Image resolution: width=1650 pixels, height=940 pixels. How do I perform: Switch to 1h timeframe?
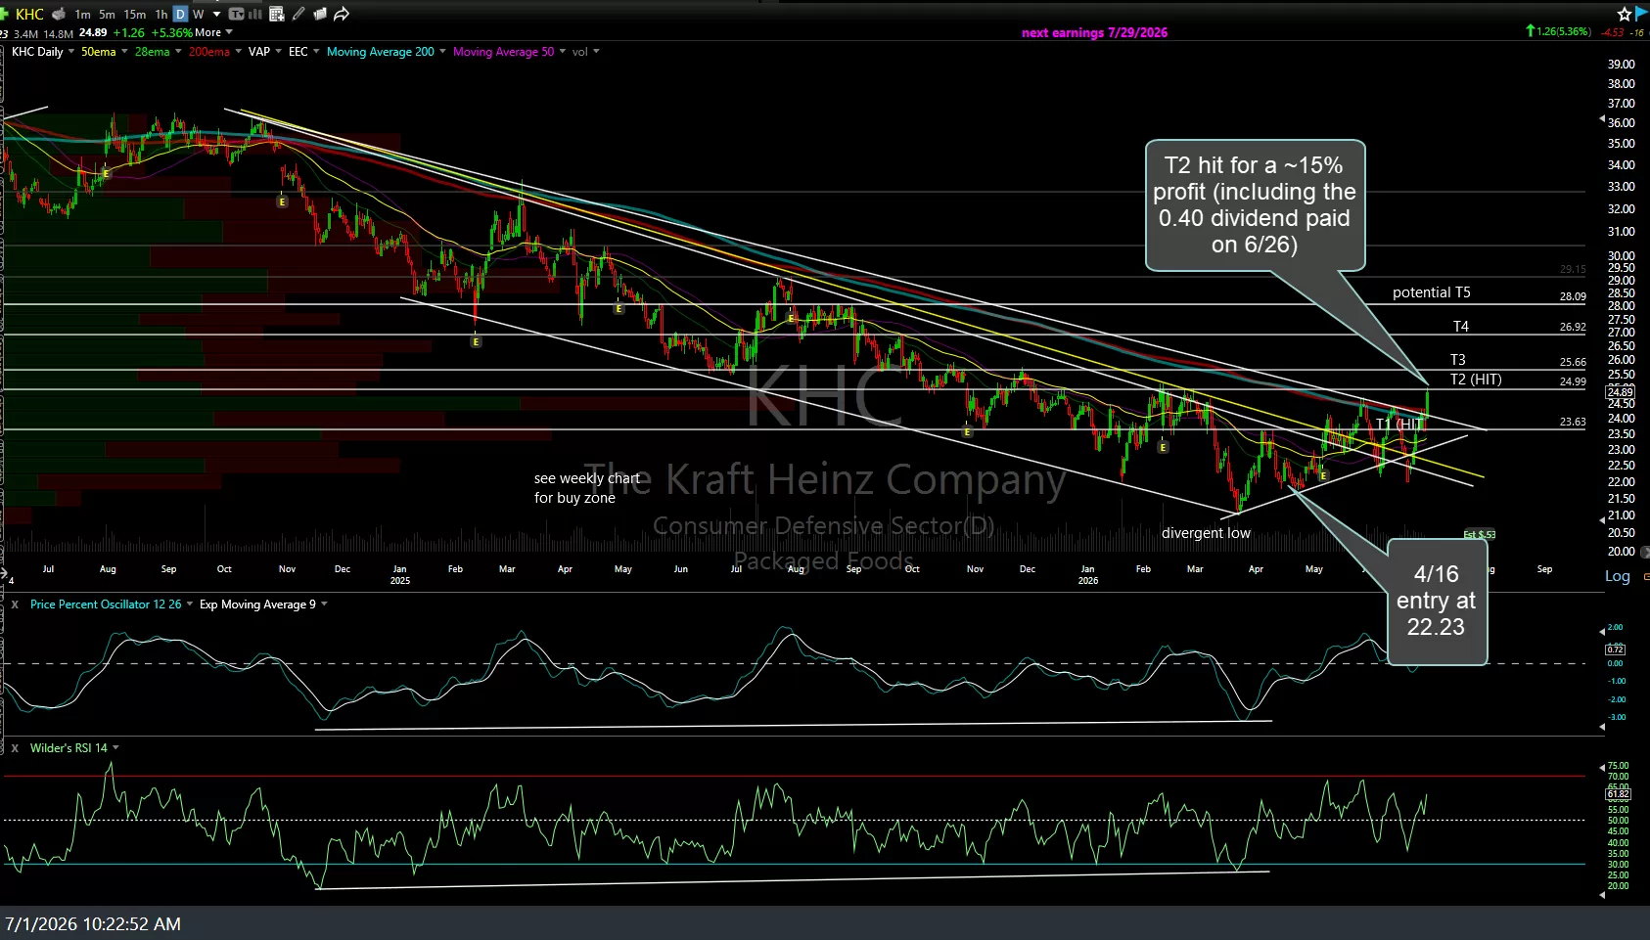click(x=161, y=14)
